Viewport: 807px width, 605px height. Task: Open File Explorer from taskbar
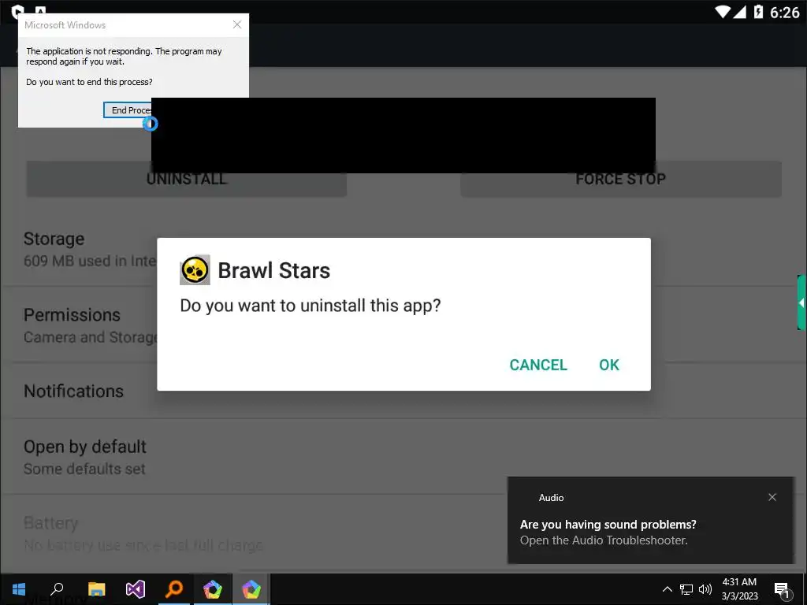pyautogui.click(x=96, y=589)
